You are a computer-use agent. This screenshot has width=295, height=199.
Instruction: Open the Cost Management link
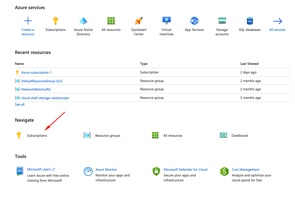pos(245,169)
